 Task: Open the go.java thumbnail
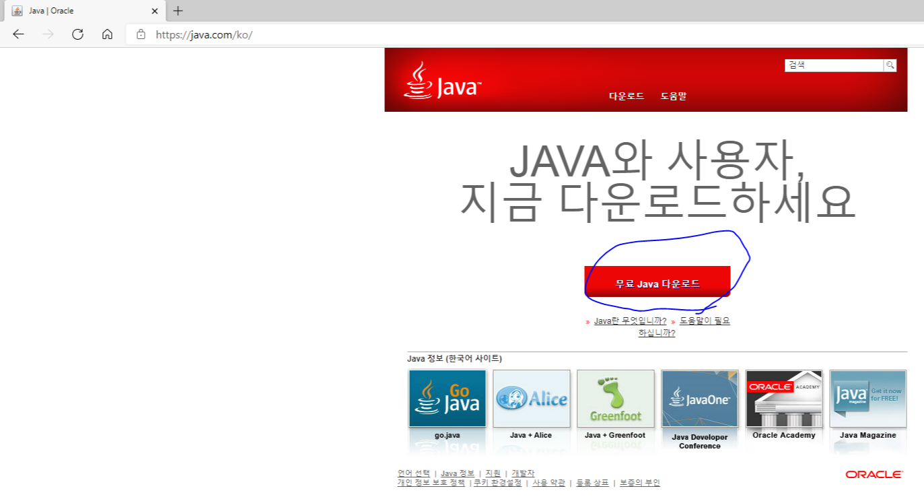tap(448, 398)
